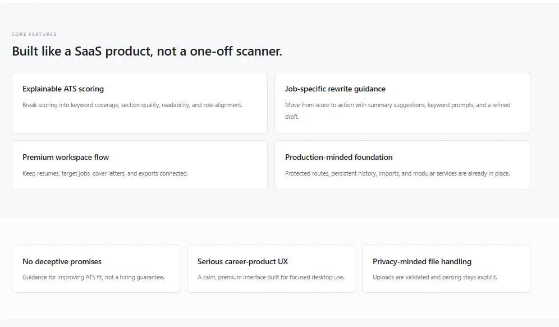Click 'parsing stays explicit' phrase
Screen dimensions: 559x327
tap(470, 277)
